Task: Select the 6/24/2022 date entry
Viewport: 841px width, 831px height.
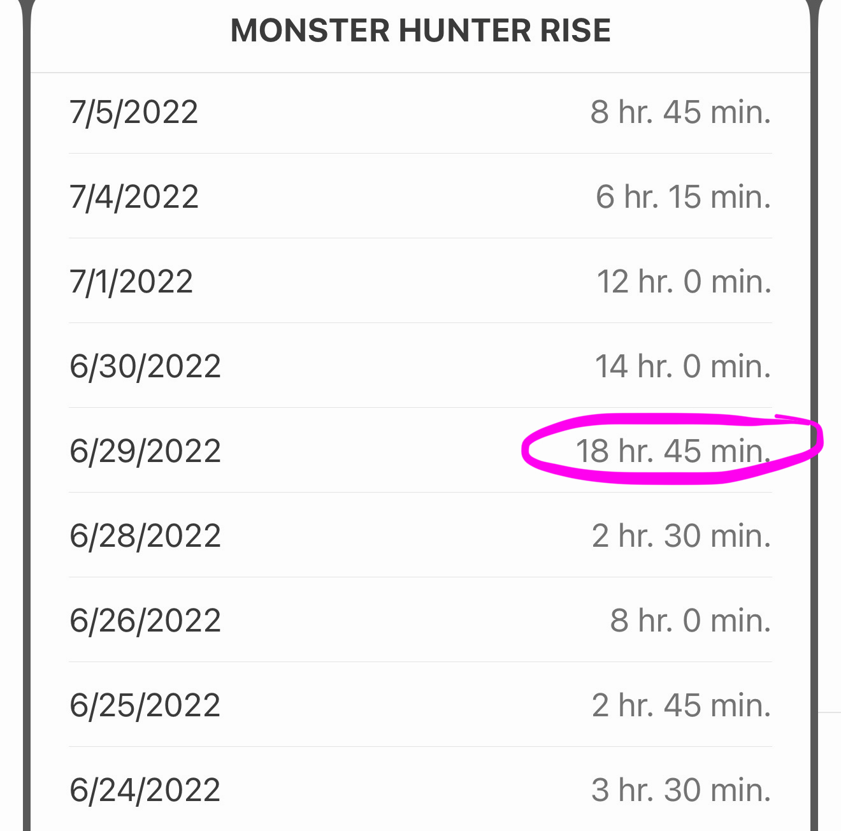Action: click(x=145, y=790)
